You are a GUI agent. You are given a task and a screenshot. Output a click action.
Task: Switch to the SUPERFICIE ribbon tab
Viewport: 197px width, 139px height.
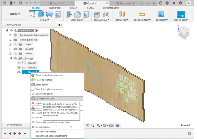pos(55,8)
